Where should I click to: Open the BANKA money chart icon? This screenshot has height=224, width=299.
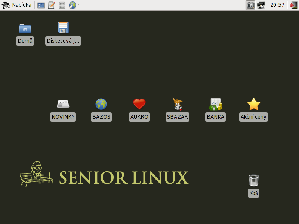(216, 104)
